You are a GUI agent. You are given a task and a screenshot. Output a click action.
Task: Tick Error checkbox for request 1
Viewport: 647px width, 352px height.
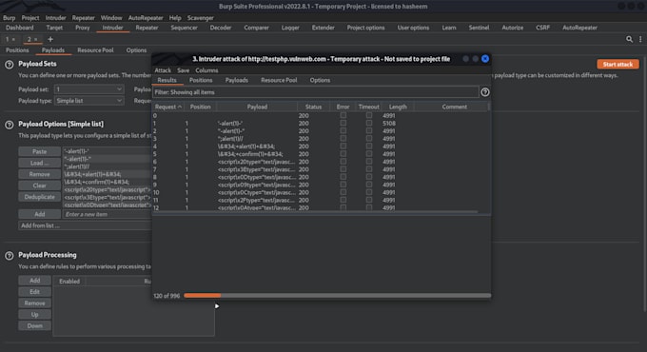pyautogui.click(x=343, y=123)
